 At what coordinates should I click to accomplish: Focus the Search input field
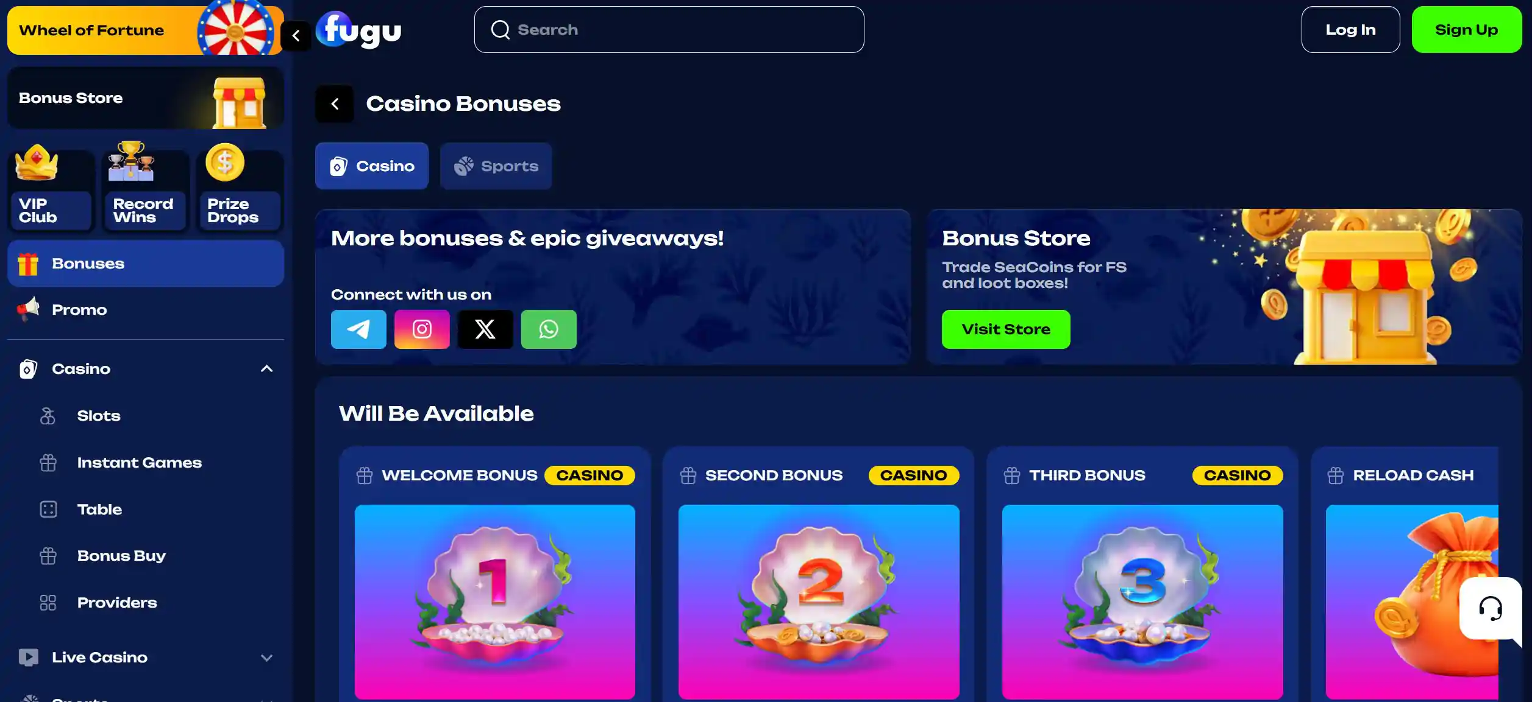[669, 30]
